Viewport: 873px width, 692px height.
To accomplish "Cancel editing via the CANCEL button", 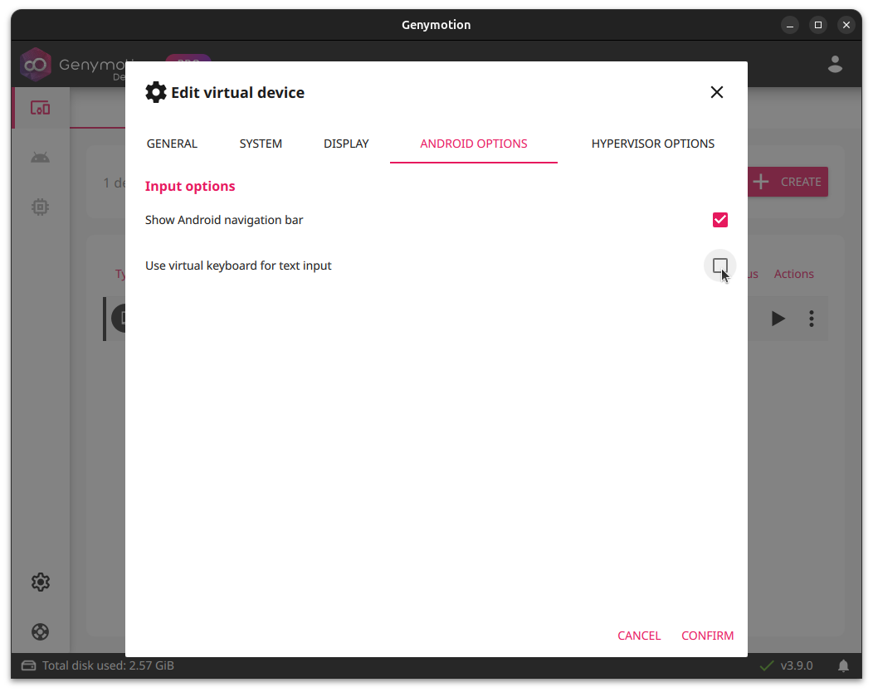I will pos(639,636).
